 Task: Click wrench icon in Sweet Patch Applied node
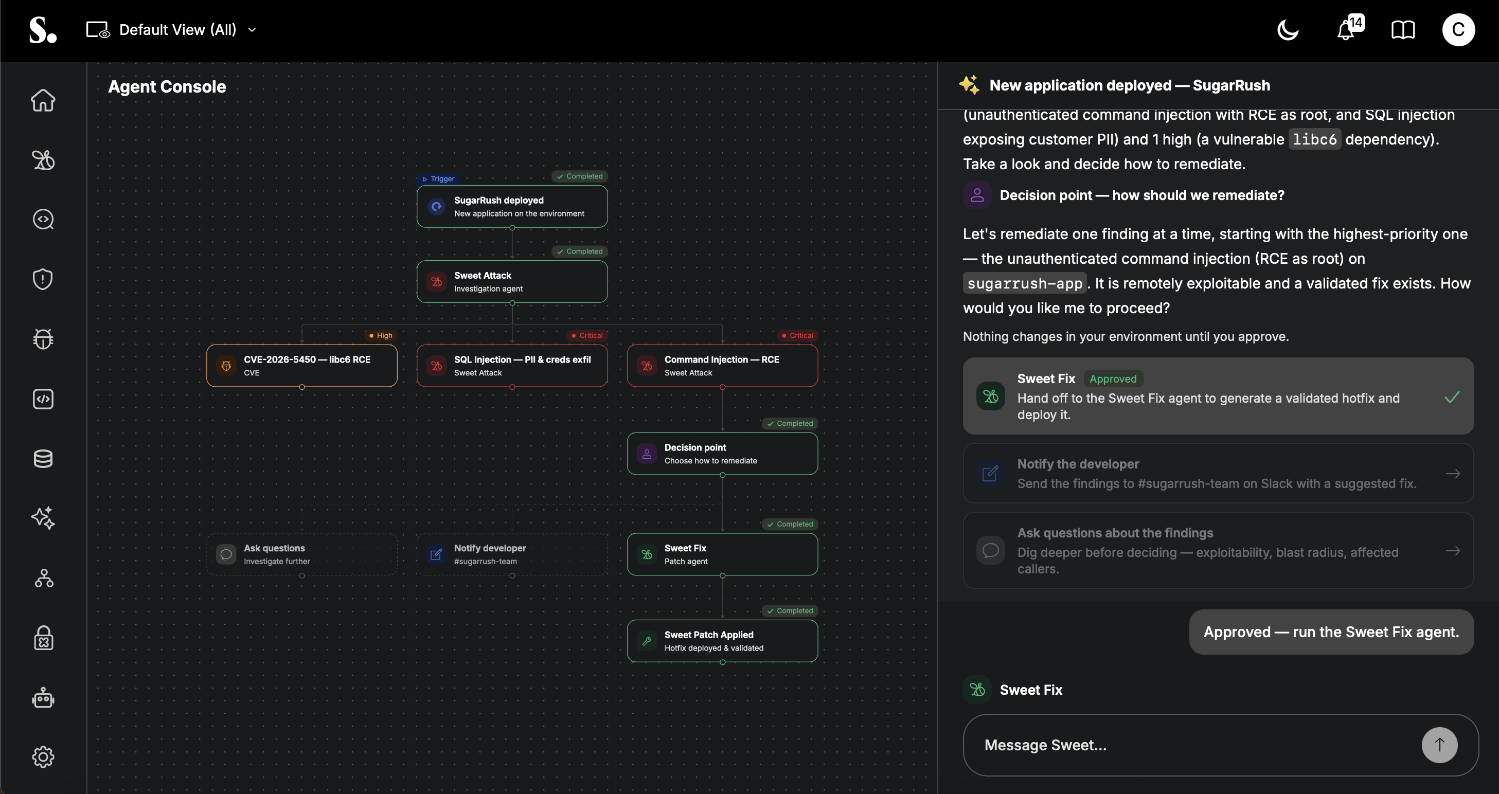(647, 641)
